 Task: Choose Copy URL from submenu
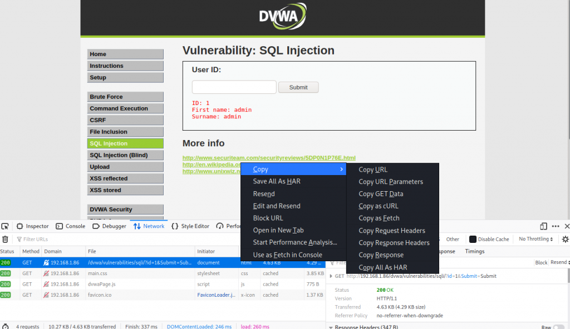click(392, 170)
